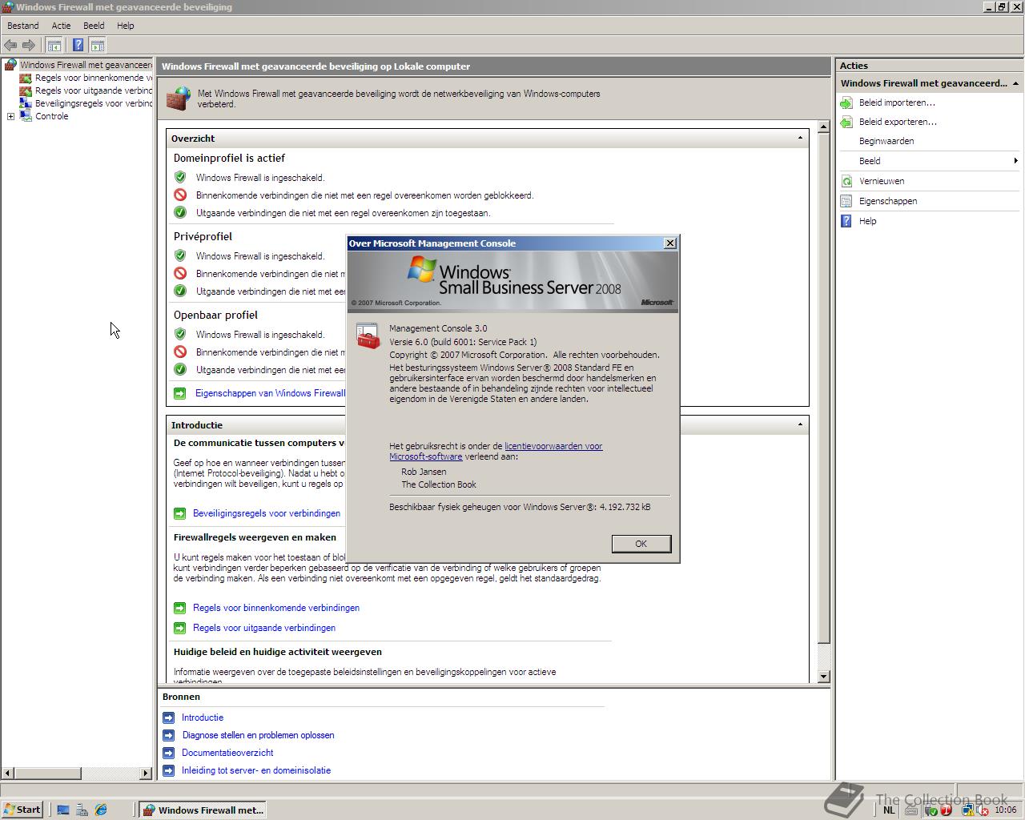Viewport: 1025px width, 820px height.
Task: Select Regels voor uitgaande verbindingen tree node
Action: click(x=93, y=90)
